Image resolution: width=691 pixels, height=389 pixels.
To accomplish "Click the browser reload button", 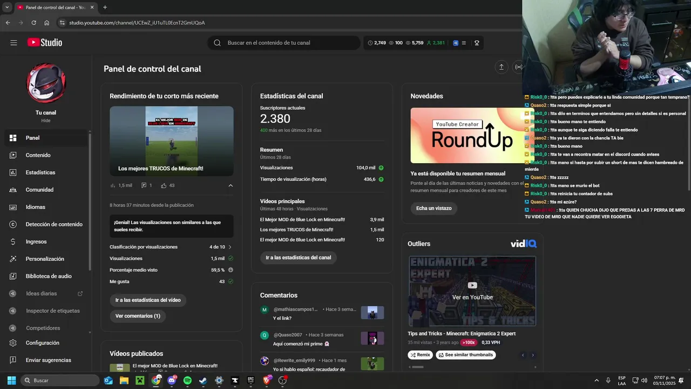I will (33, 23).
